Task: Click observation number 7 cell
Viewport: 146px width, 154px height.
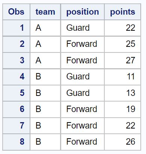Action: point(16,126)
